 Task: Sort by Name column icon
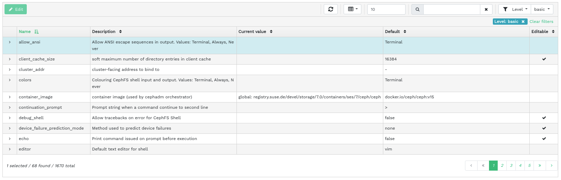(x=37, y=32)
